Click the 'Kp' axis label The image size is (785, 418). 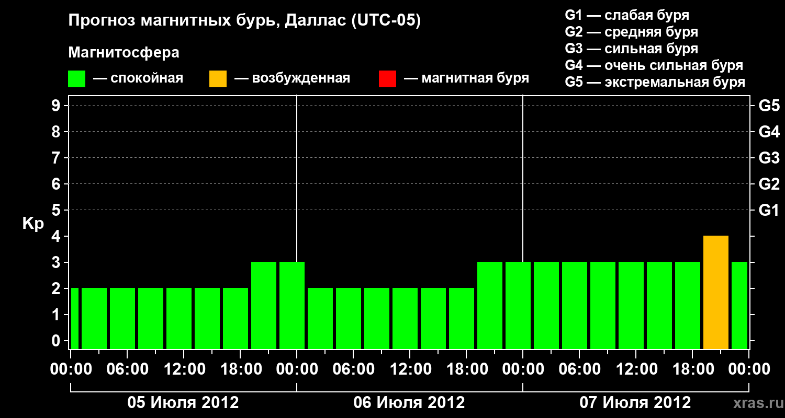(33, 224)
